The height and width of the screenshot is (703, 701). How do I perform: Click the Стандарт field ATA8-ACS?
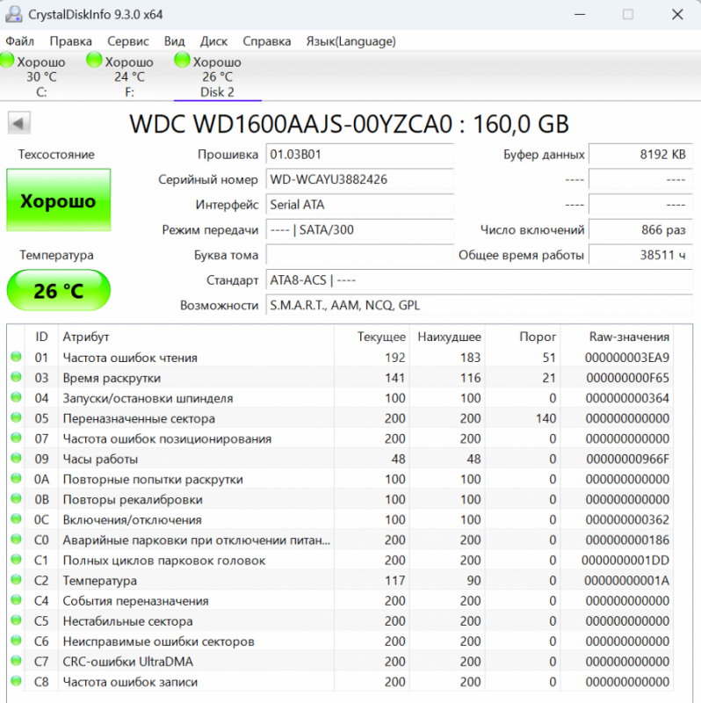[x=479, y=279]
